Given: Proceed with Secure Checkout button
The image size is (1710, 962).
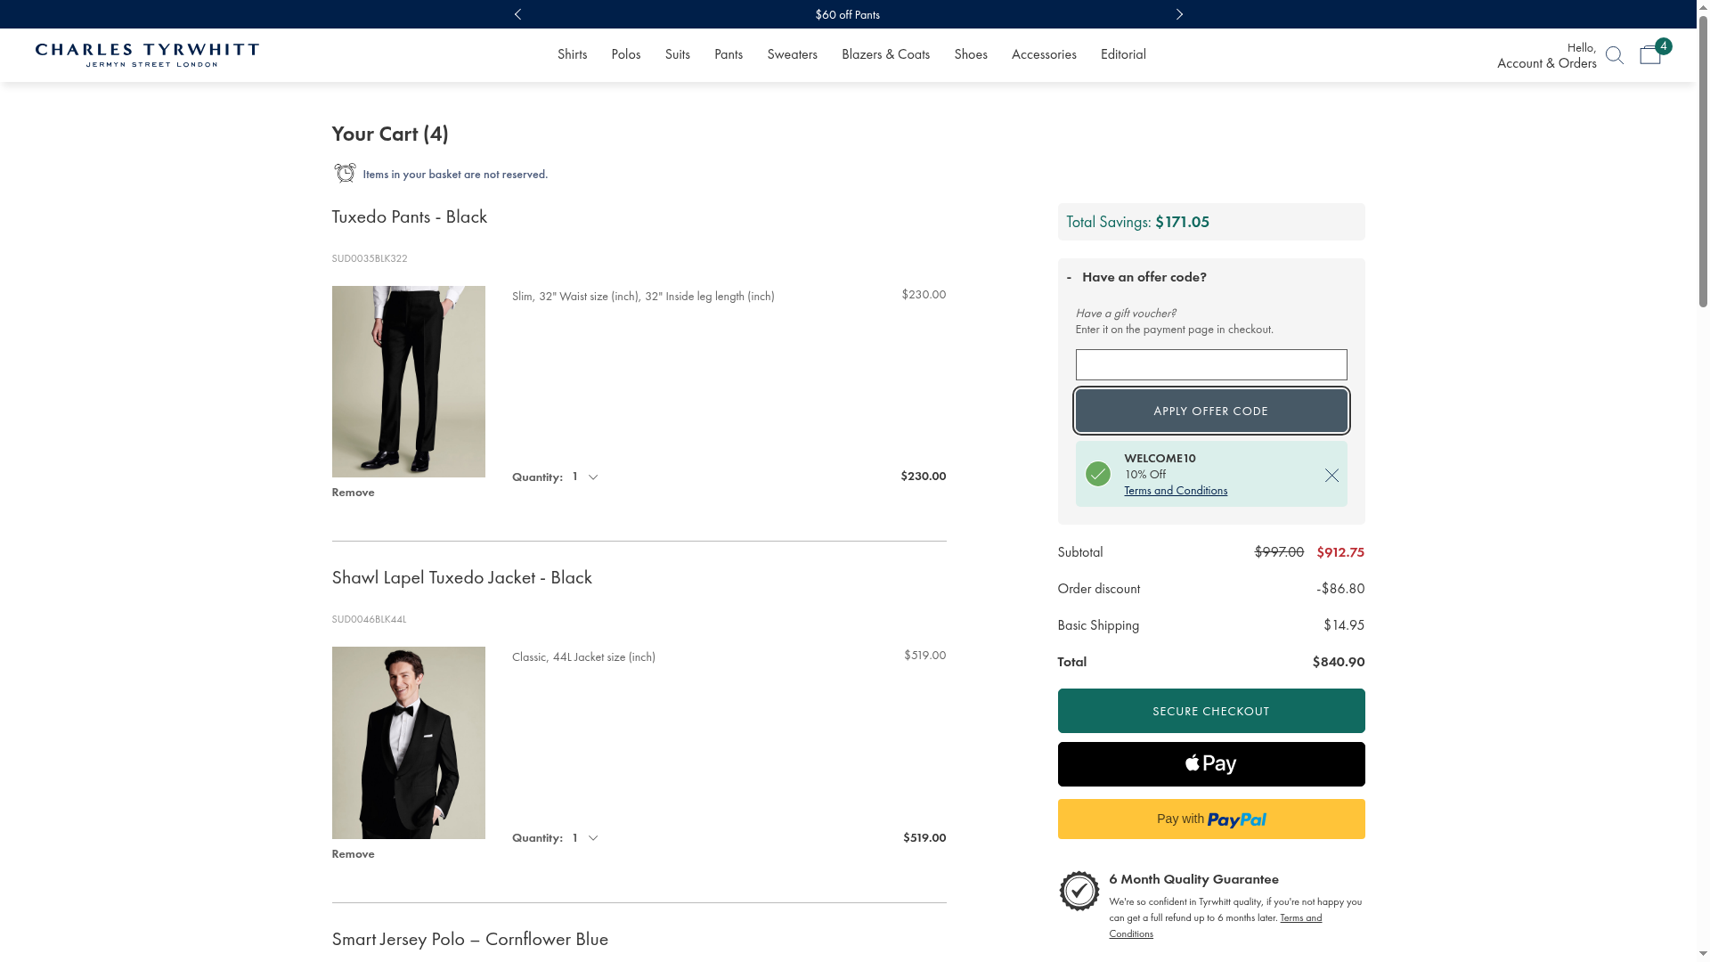Looking at the screenshot, I should click(1210, 711).
